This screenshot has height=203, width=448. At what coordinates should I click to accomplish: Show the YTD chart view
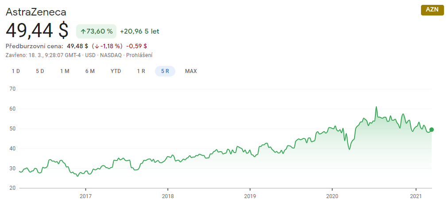(x=116, y=71)
